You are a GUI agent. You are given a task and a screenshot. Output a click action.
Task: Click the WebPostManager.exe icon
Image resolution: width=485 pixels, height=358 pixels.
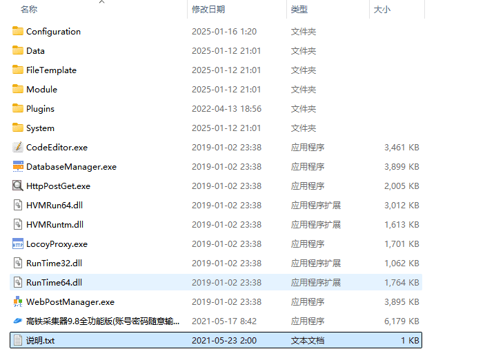coord(18,301)
